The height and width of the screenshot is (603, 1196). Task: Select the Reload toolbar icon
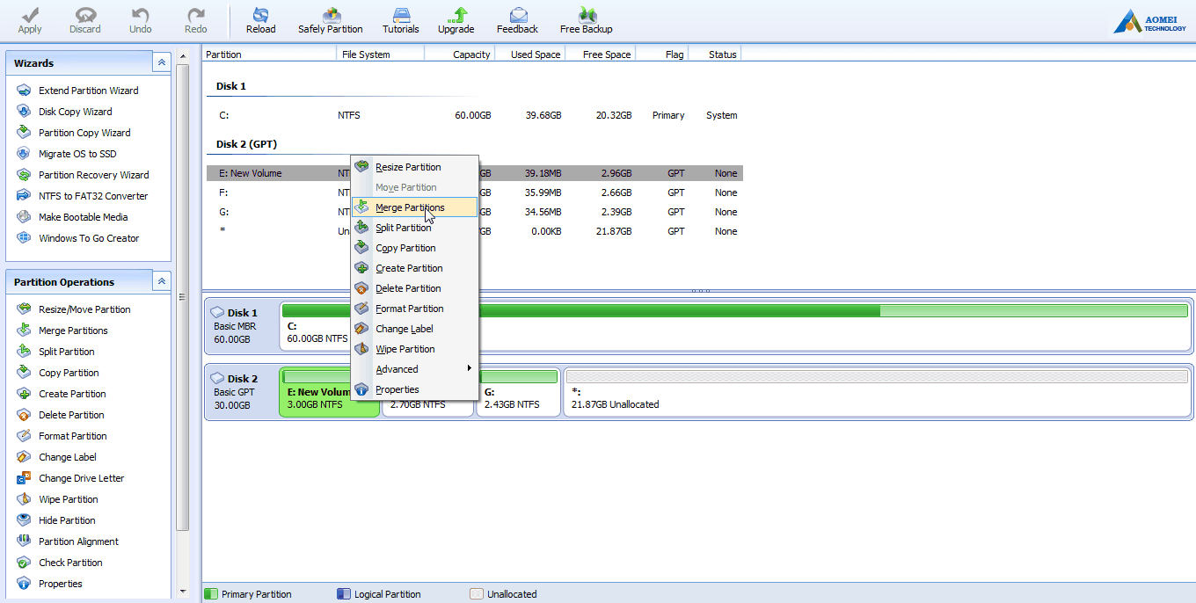[x=260, y=19]
